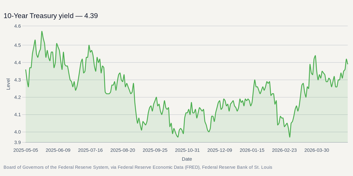The image size is (353, 176).
Task: Click the 2025-12-09 date label
Action: tap(220, 150)
